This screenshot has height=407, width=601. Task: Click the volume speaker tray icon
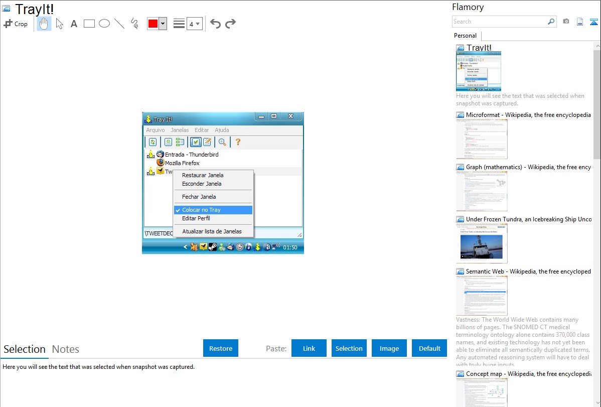(x=276, y=246)
